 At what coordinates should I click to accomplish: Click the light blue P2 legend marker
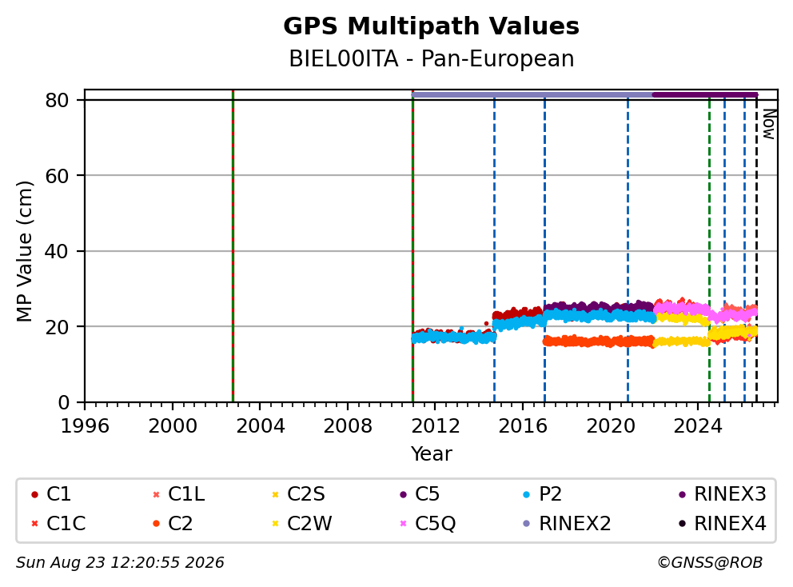coord(527,494)
